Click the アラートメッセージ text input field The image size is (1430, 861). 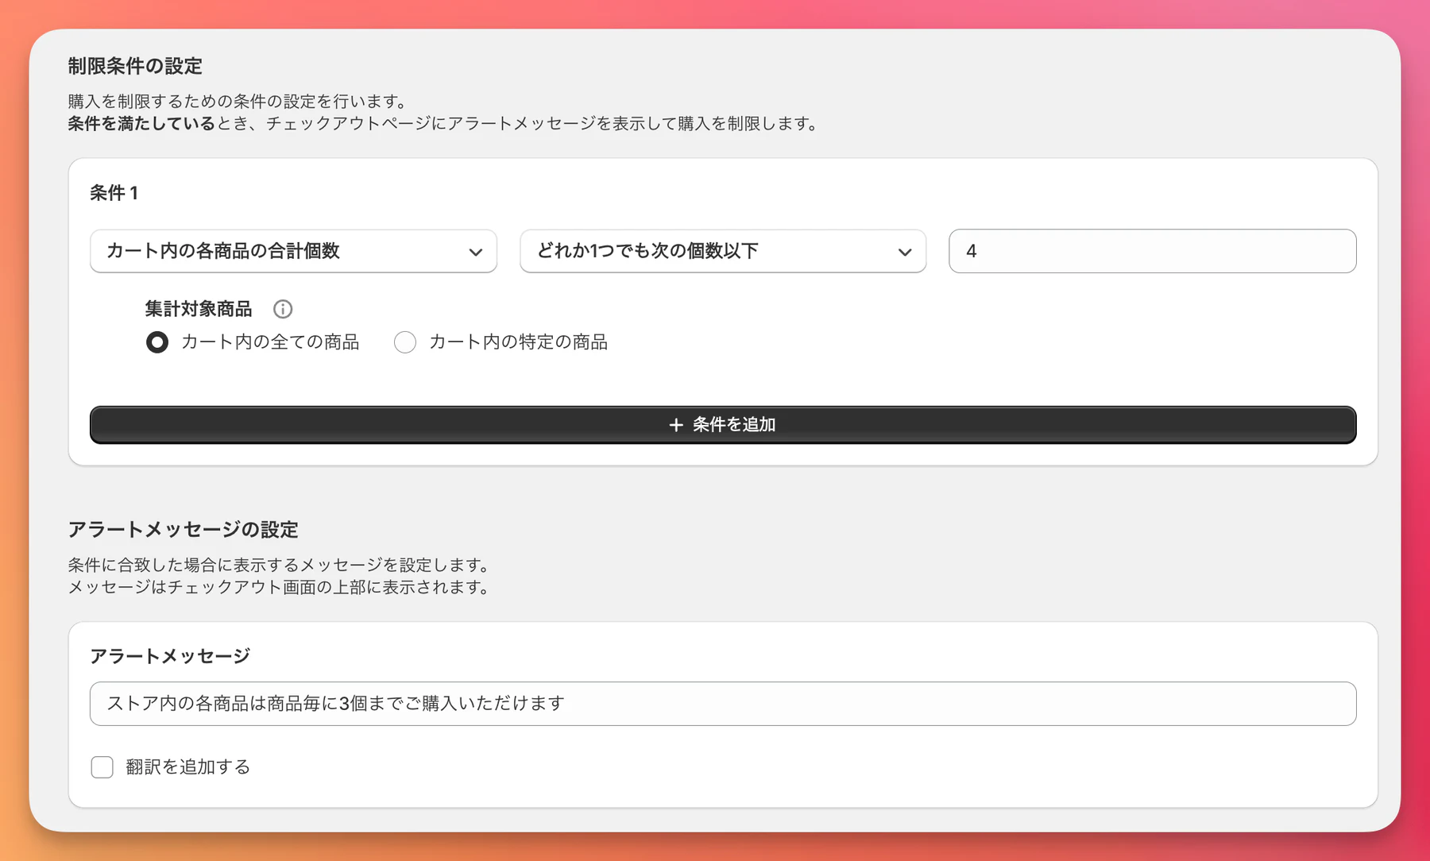(723, 704)
